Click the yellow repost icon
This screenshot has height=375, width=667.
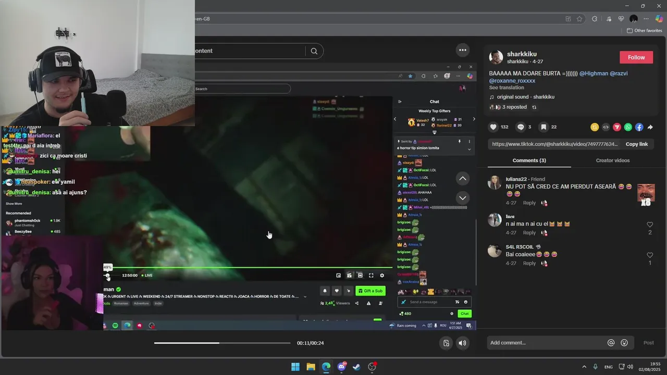pos(595,127)
